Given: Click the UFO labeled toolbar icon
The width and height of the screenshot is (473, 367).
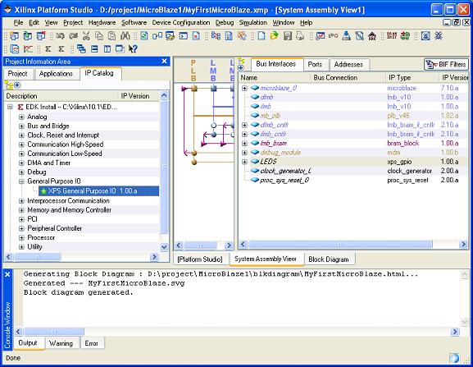Looking at the screenshot, I should tap(333, 36).
